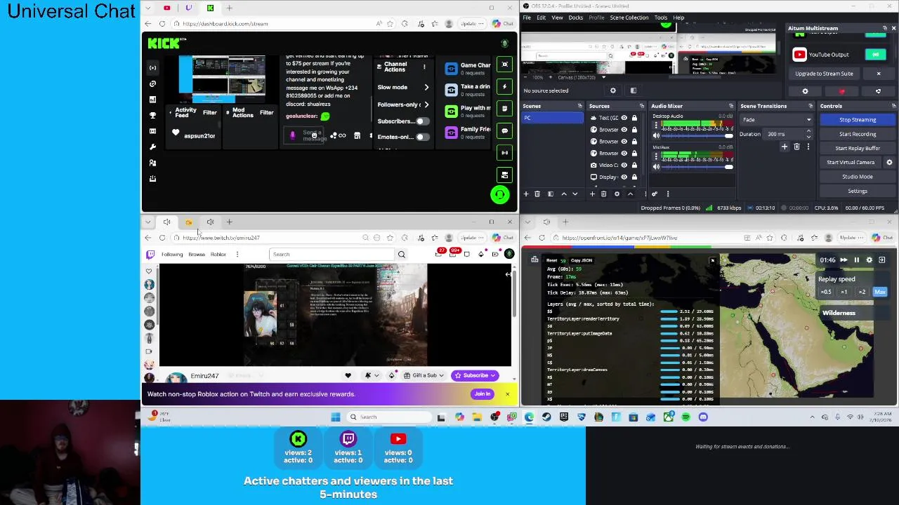Adjust the Desktop Audio volume slider
The height and width of the screenshot is (505, 899).
[x=697, y=135]
